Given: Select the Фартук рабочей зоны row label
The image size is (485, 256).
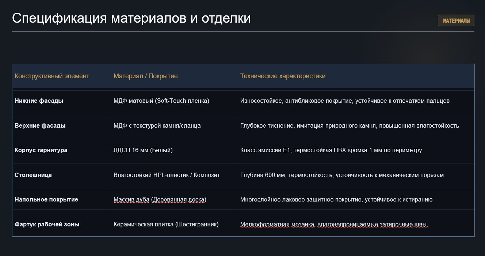Looking at the screenshot, I should coord(47,224).
